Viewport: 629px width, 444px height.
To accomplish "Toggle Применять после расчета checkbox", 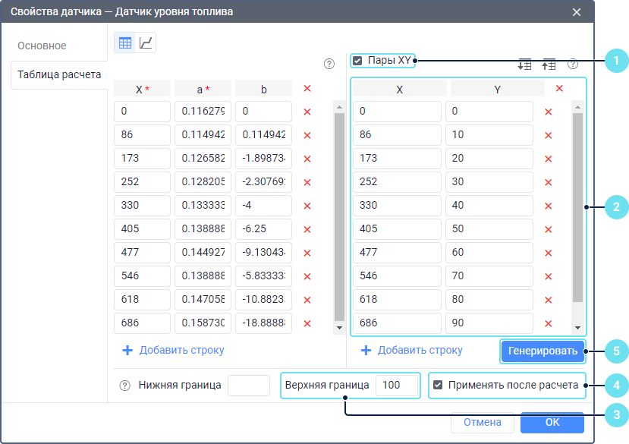I will click(x=438, y=386).
